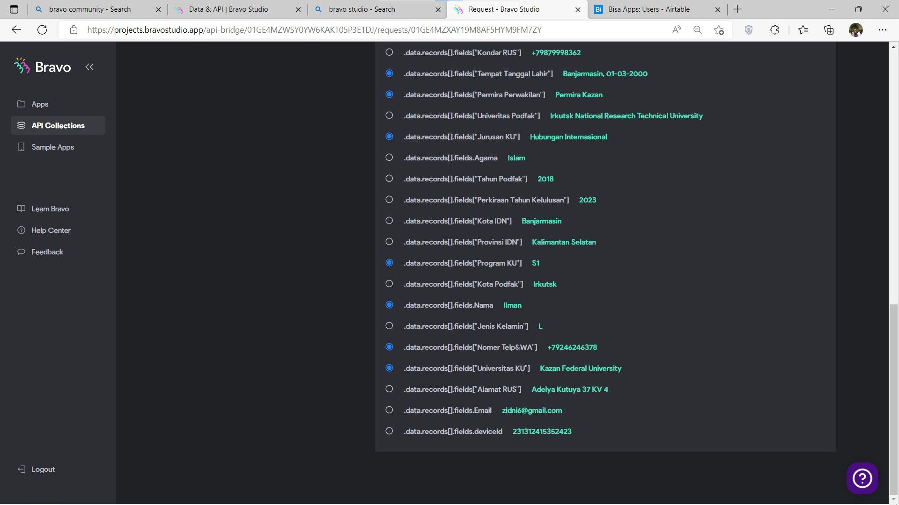Select the fields.deviceid radio button
899x505 pixels.
click(x=389, y=431)
